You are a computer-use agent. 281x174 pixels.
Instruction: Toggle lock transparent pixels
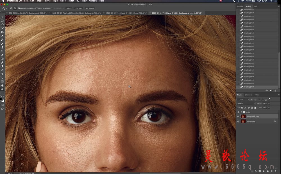pos(242,108)
